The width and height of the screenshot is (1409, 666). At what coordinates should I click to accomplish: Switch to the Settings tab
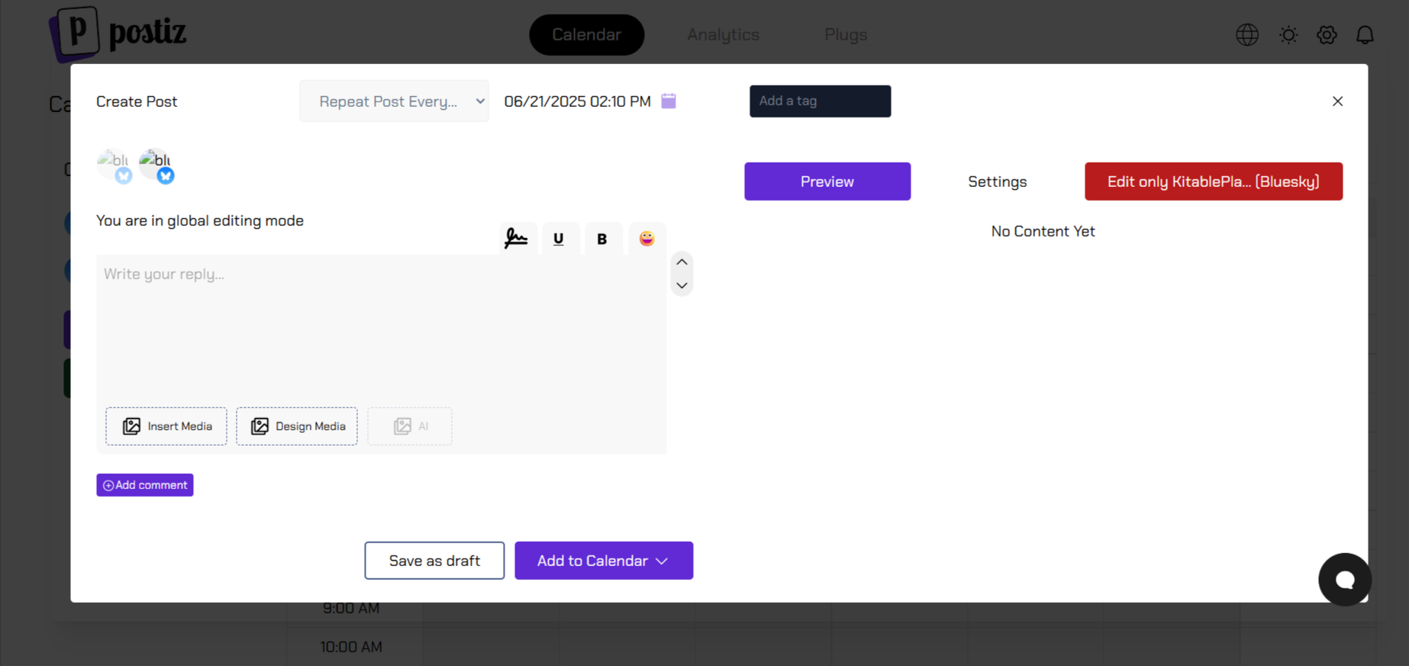[997, 182]
